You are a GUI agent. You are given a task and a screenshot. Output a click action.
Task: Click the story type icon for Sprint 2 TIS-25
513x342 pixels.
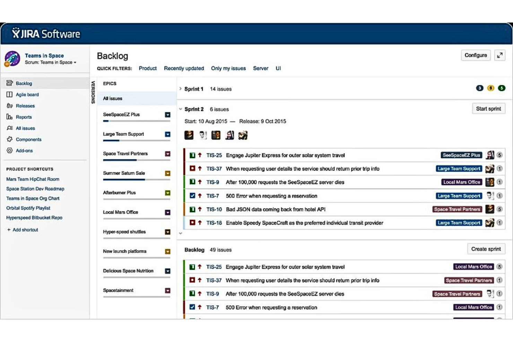pyautogui.click(x=192, y=155)
